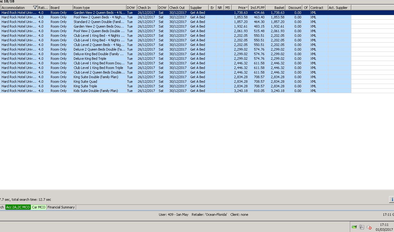The image size is (394, 232).
Task: Sort by the Check Out column header
Action: coord(179,8)
